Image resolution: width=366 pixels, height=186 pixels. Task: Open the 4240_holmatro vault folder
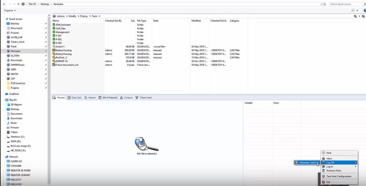[61, 25]
